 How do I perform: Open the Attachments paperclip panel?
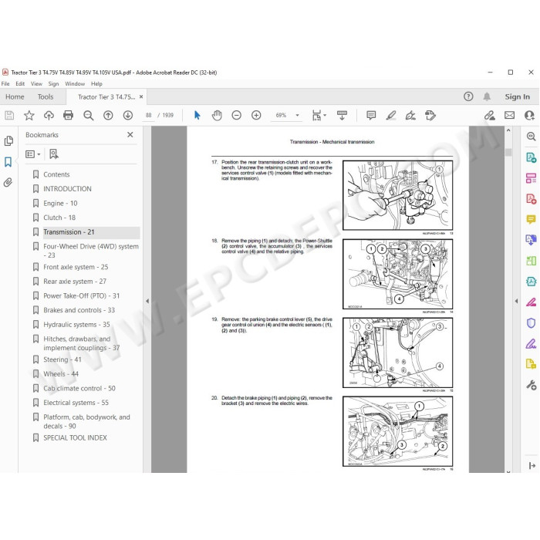pyautogui.click(x=8, y=182)
